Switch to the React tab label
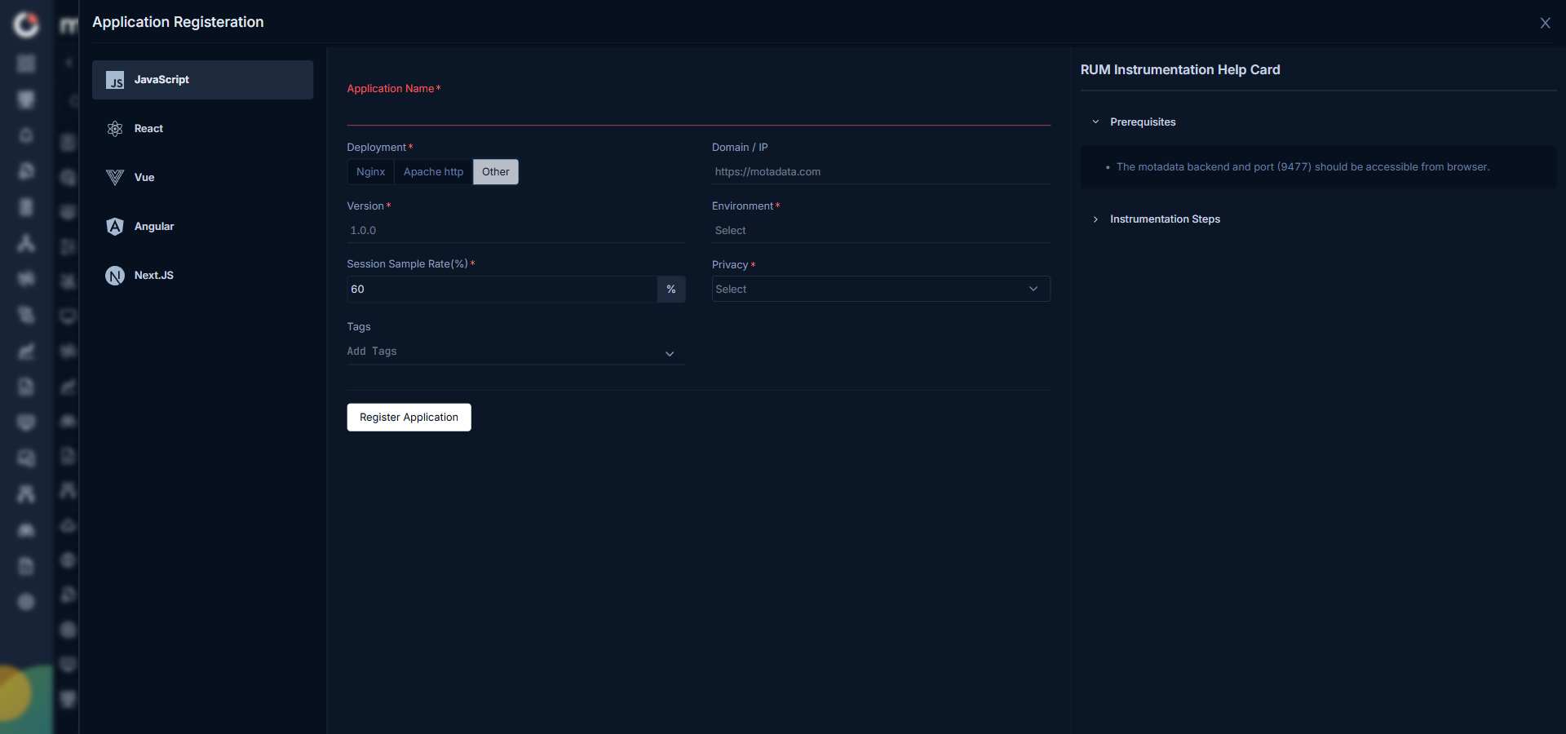Image resolution: width=1566 pixels, height=734 pixels. click(x=148, y=129)
